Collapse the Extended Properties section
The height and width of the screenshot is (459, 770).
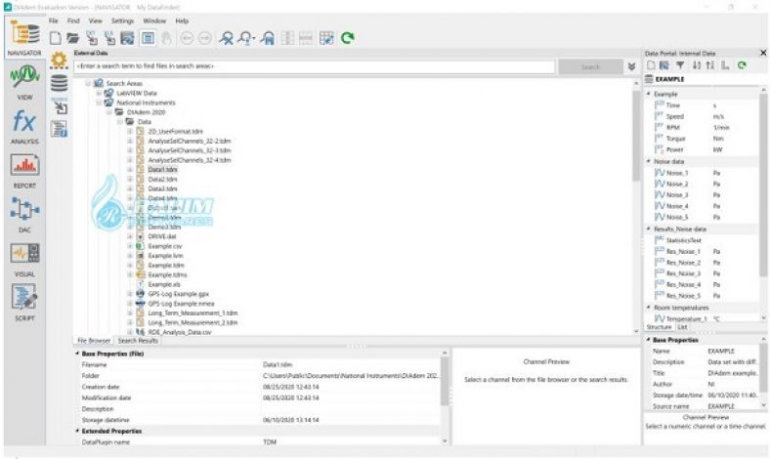[77, 431]
